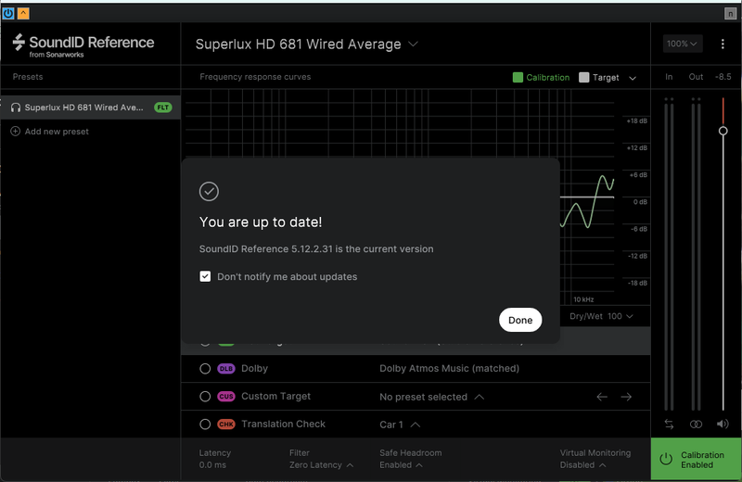742x482 pixels.
Task: Toggle the Target curve visibility
Action: point(599,77)
